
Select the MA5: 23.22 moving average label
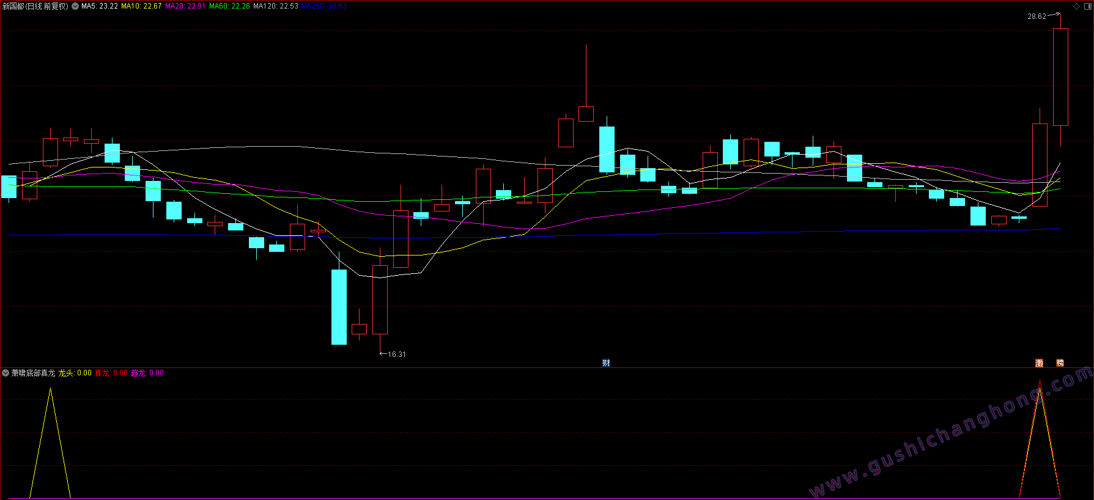[100, 6]
